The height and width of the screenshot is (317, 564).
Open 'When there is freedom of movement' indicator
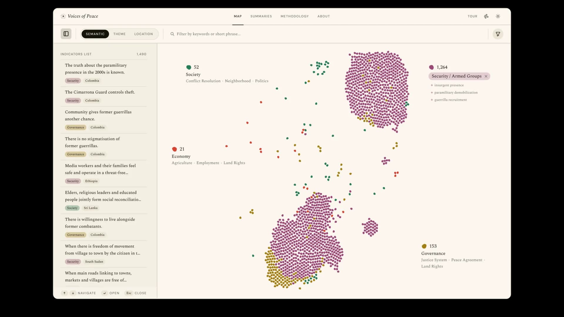pyautogui.click(x=103, y=254)
